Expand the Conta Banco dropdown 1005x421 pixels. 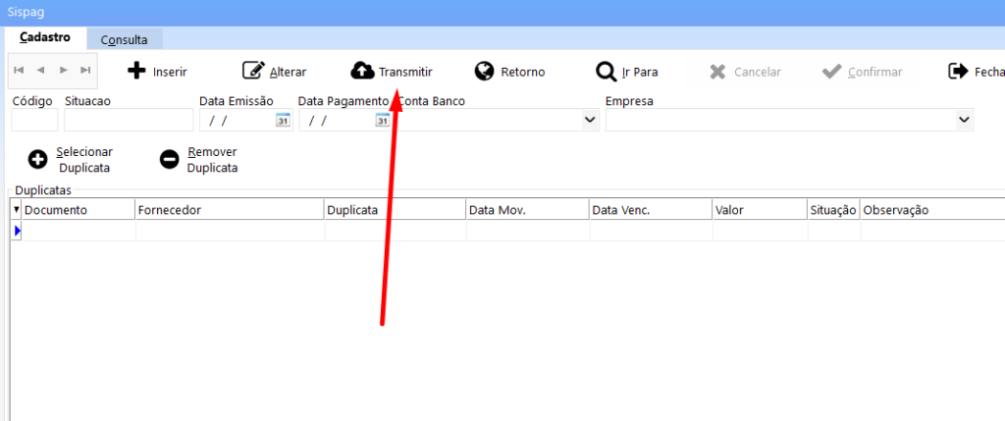pyautogui.click(x=590, y=120)
